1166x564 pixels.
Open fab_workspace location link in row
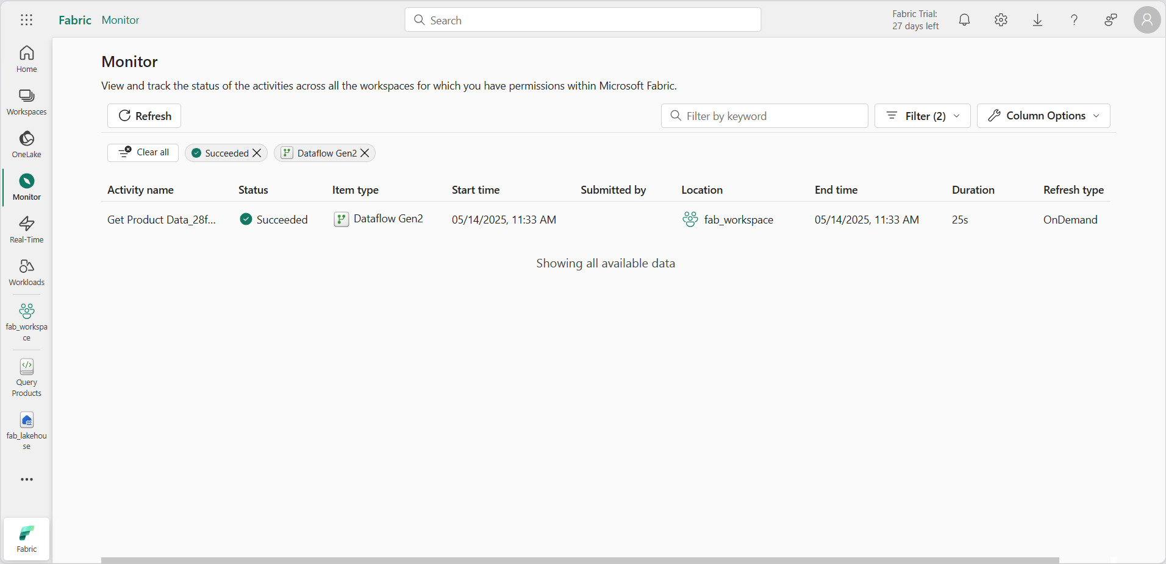click(x=739, y=220)
